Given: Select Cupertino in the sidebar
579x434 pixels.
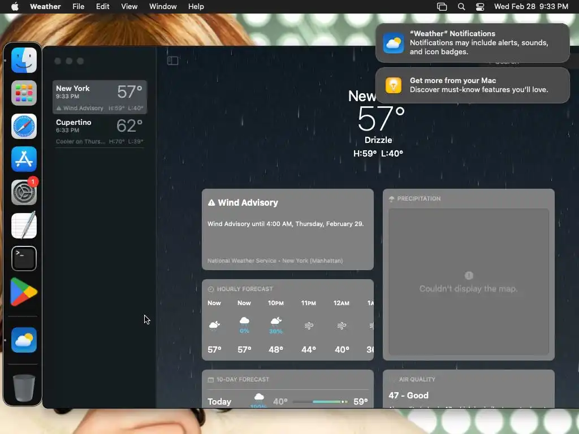Looking at the screenshot, I should pos(100,131).
